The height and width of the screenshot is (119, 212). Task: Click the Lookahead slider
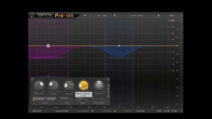98,99
